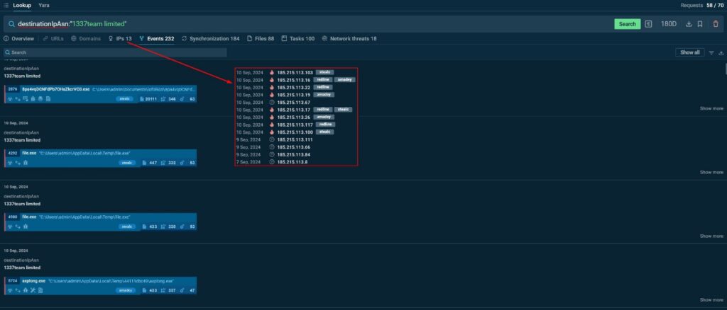Image resolution: width=727 pixels, height=310 pixels.
Task: Open the IPs 13 tab
Action: pyautogui.click(x=120, y=39)
